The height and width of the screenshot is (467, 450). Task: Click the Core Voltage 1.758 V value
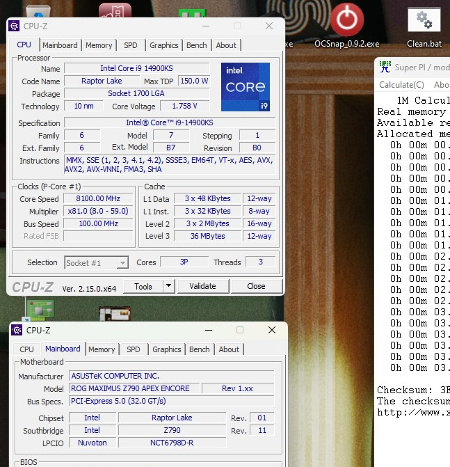click(x=184, y=106)
